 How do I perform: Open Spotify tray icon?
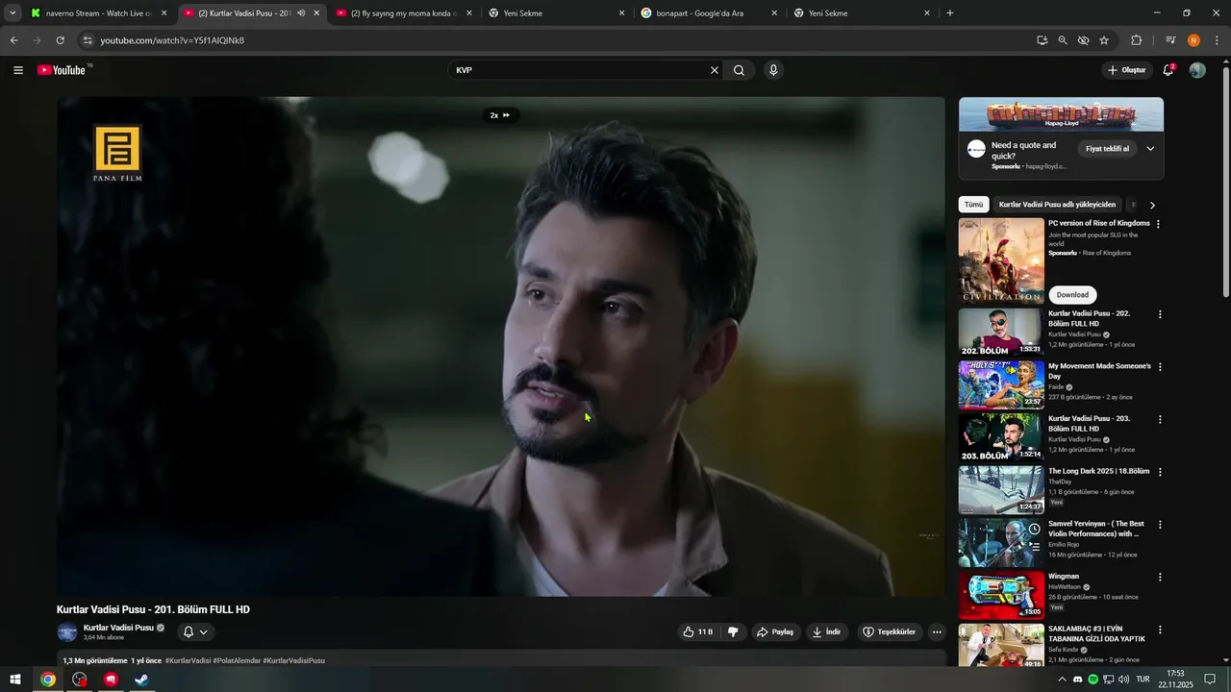pyautogui.click(x=1093, y=680)
